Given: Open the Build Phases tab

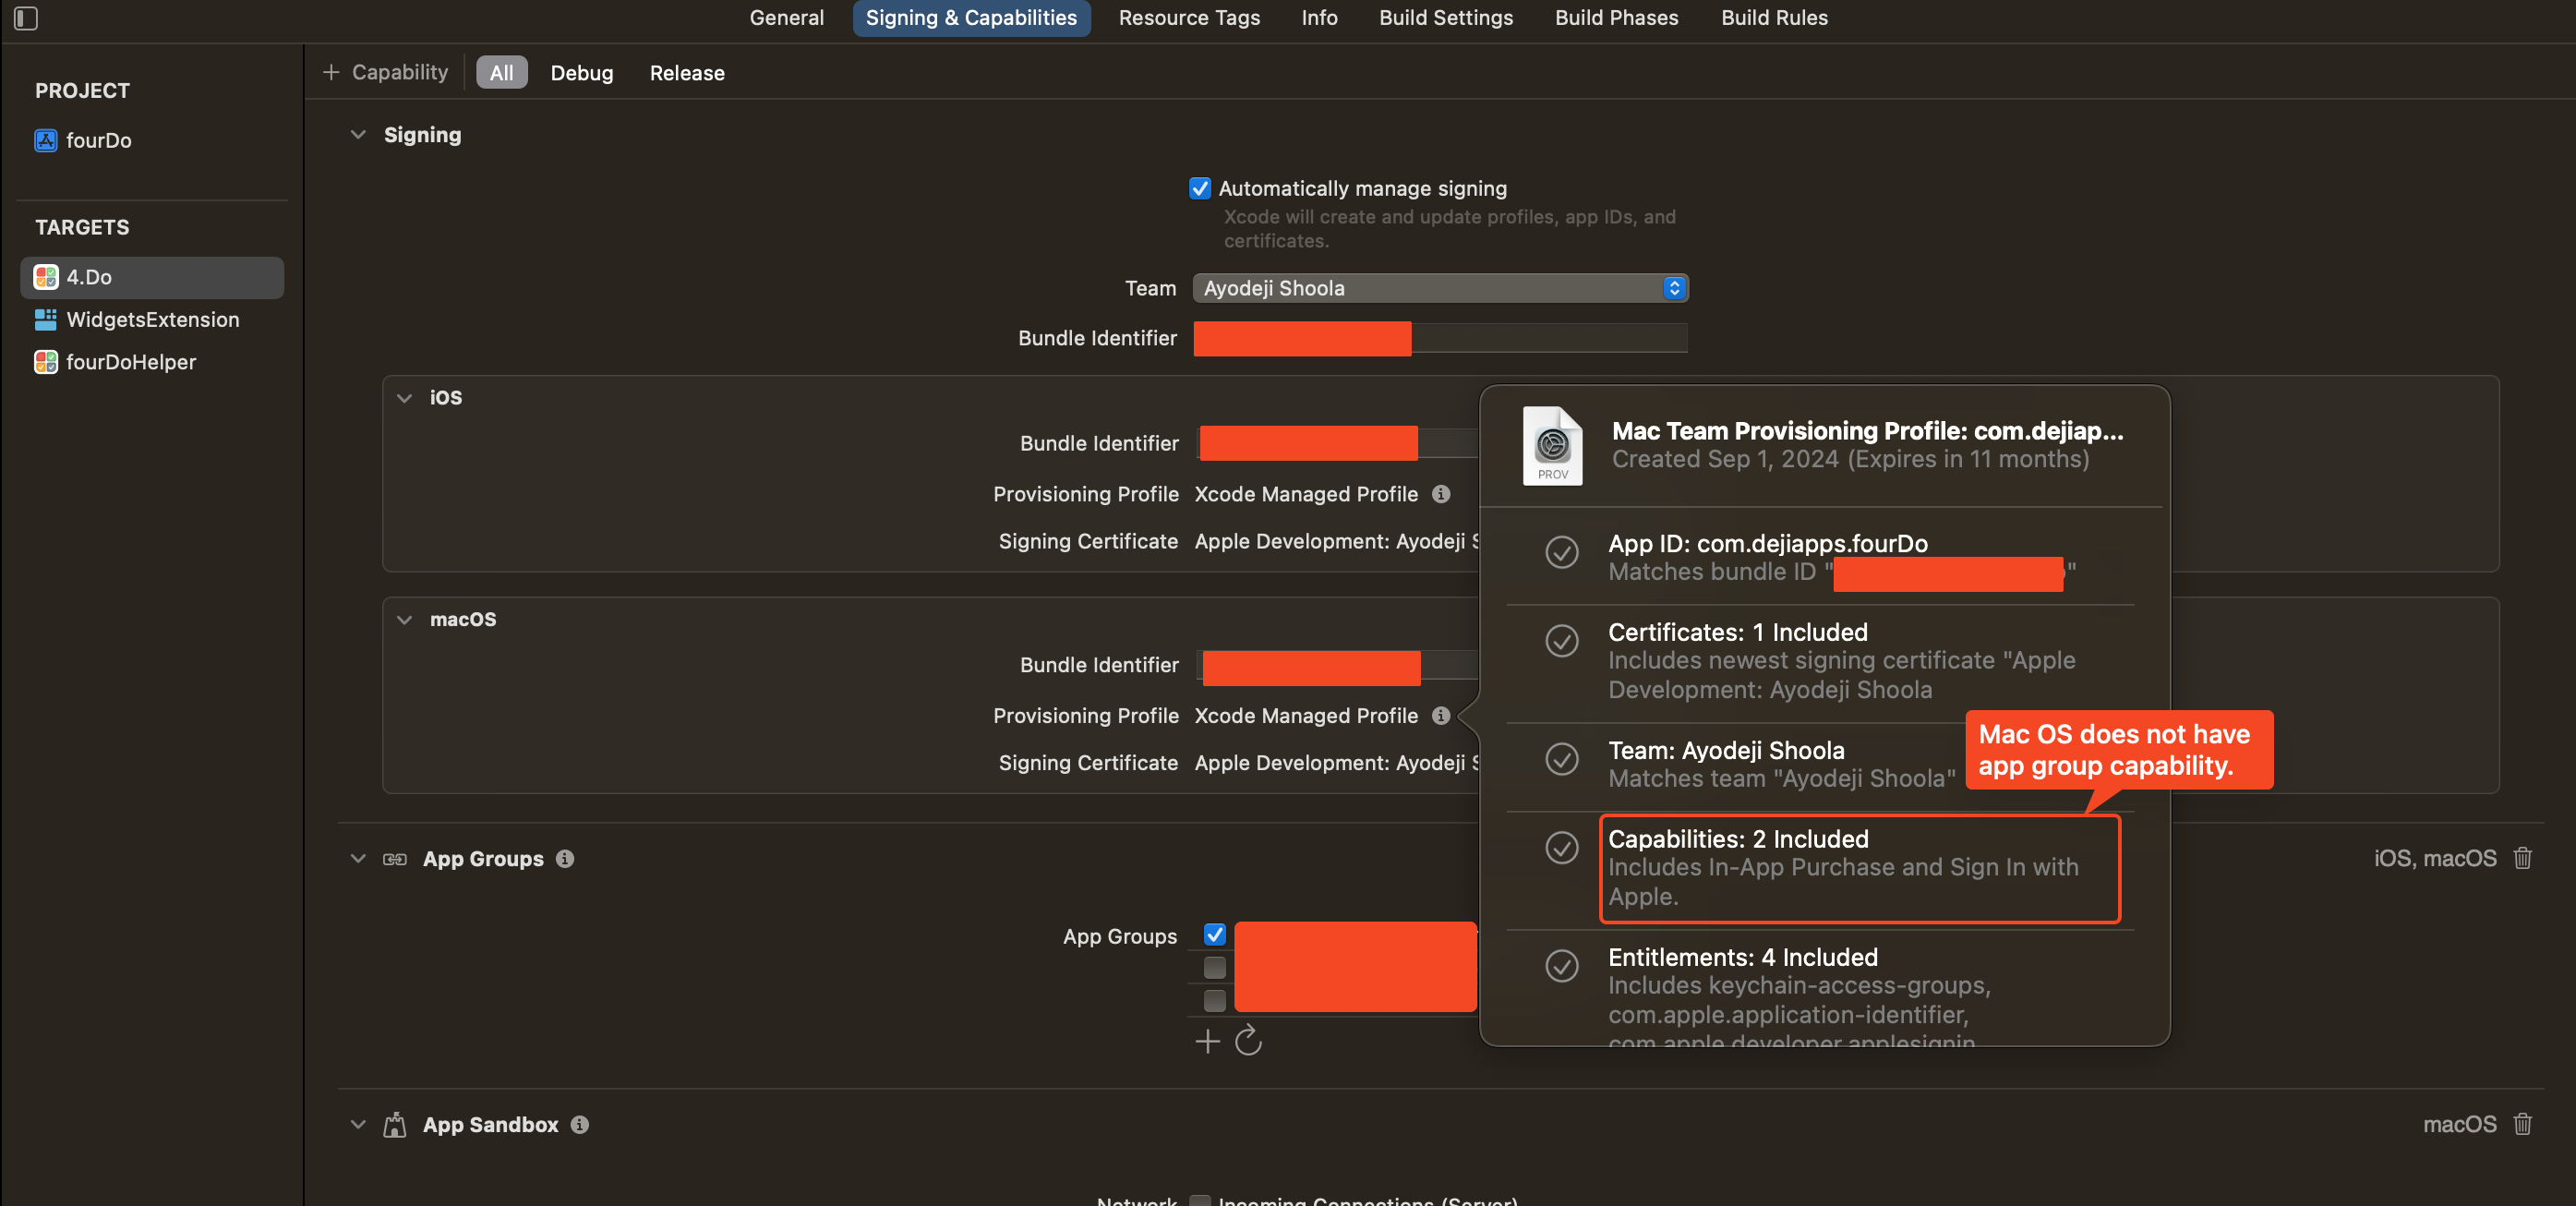Looking at the screenshot, I should click(x=1616, y=18).
